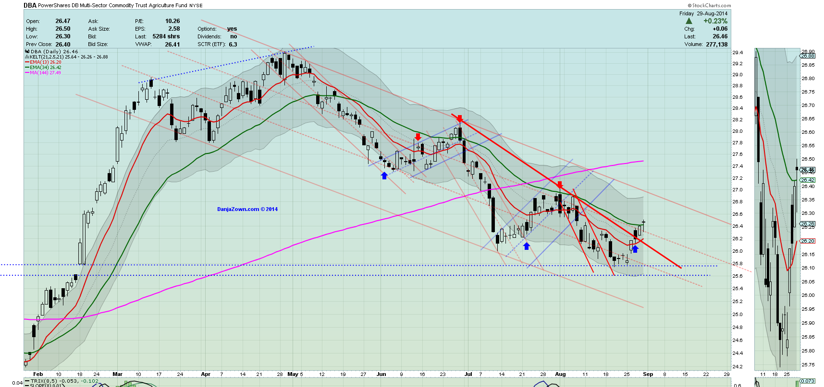The height and width of the screenshot is (387, 824).
Task: Click the DBA (Daily) 26.46 legend text
Action: click(x=54, y=51)
